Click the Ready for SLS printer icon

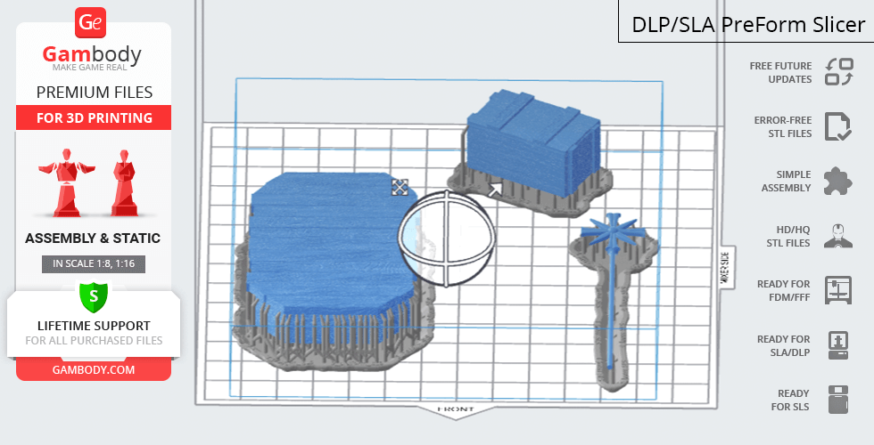tap(838, 399)
